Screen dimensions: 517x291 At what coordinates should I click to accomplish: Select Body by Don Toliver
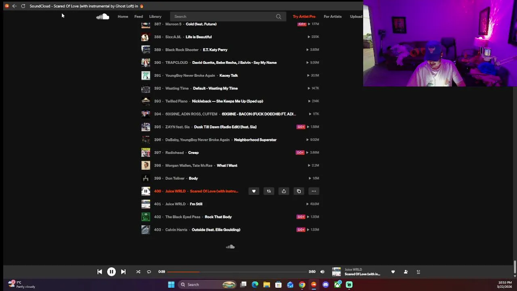coord(193,178)
